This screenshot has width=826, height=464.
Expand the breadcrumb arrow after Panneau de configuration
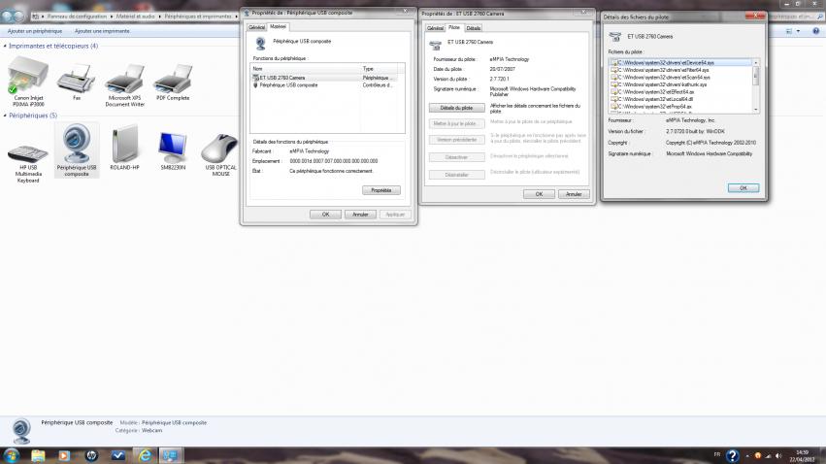[112, 17]
